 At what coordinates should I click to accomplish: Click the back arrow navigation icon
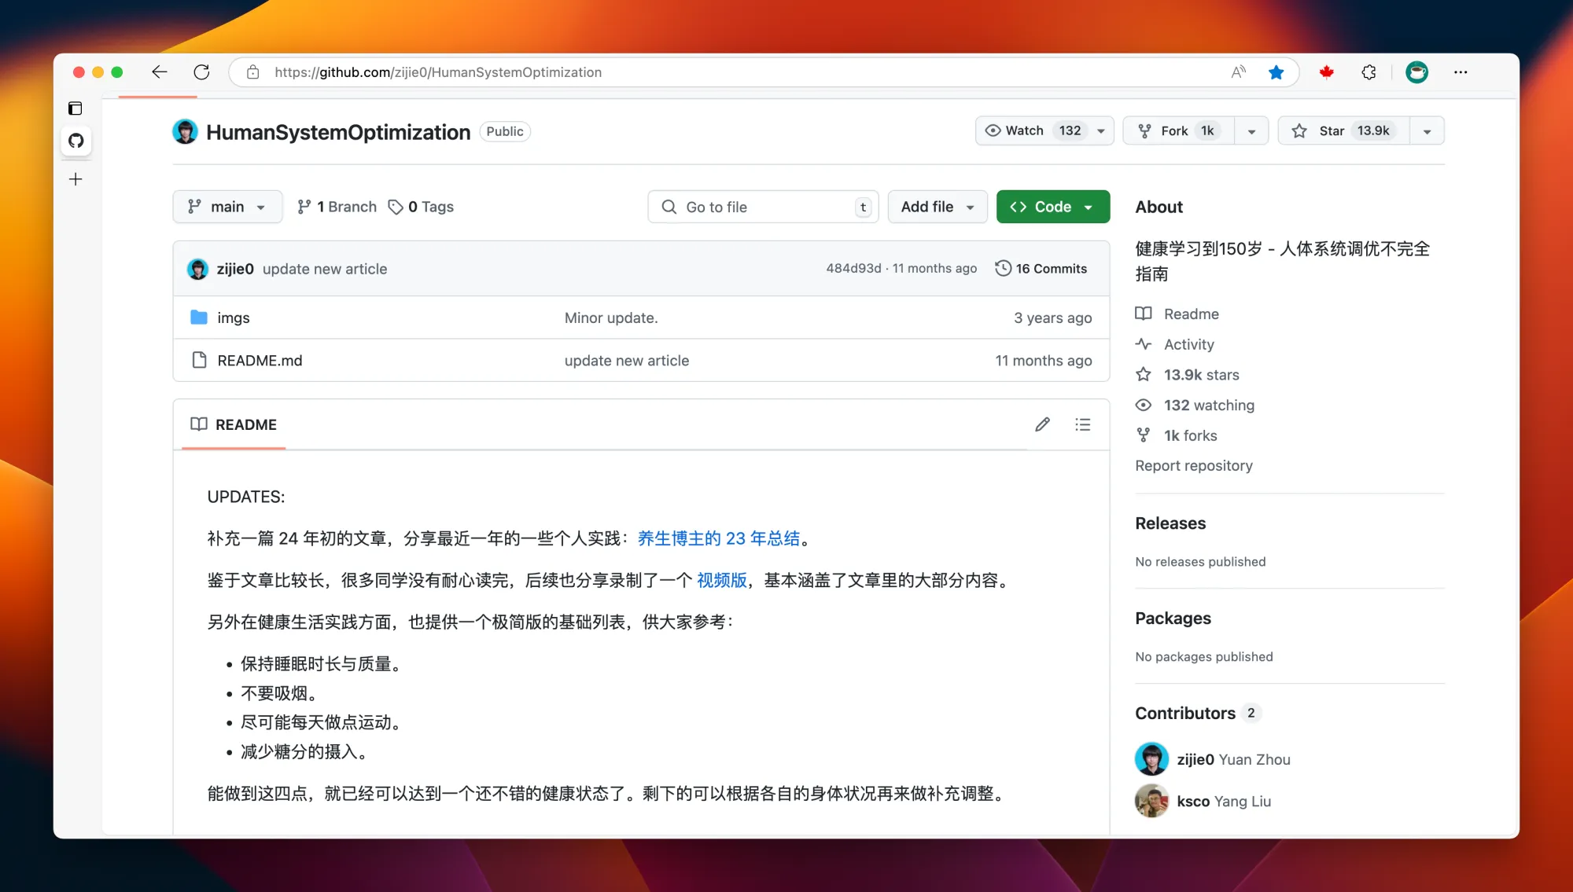[x=160, y=72]
